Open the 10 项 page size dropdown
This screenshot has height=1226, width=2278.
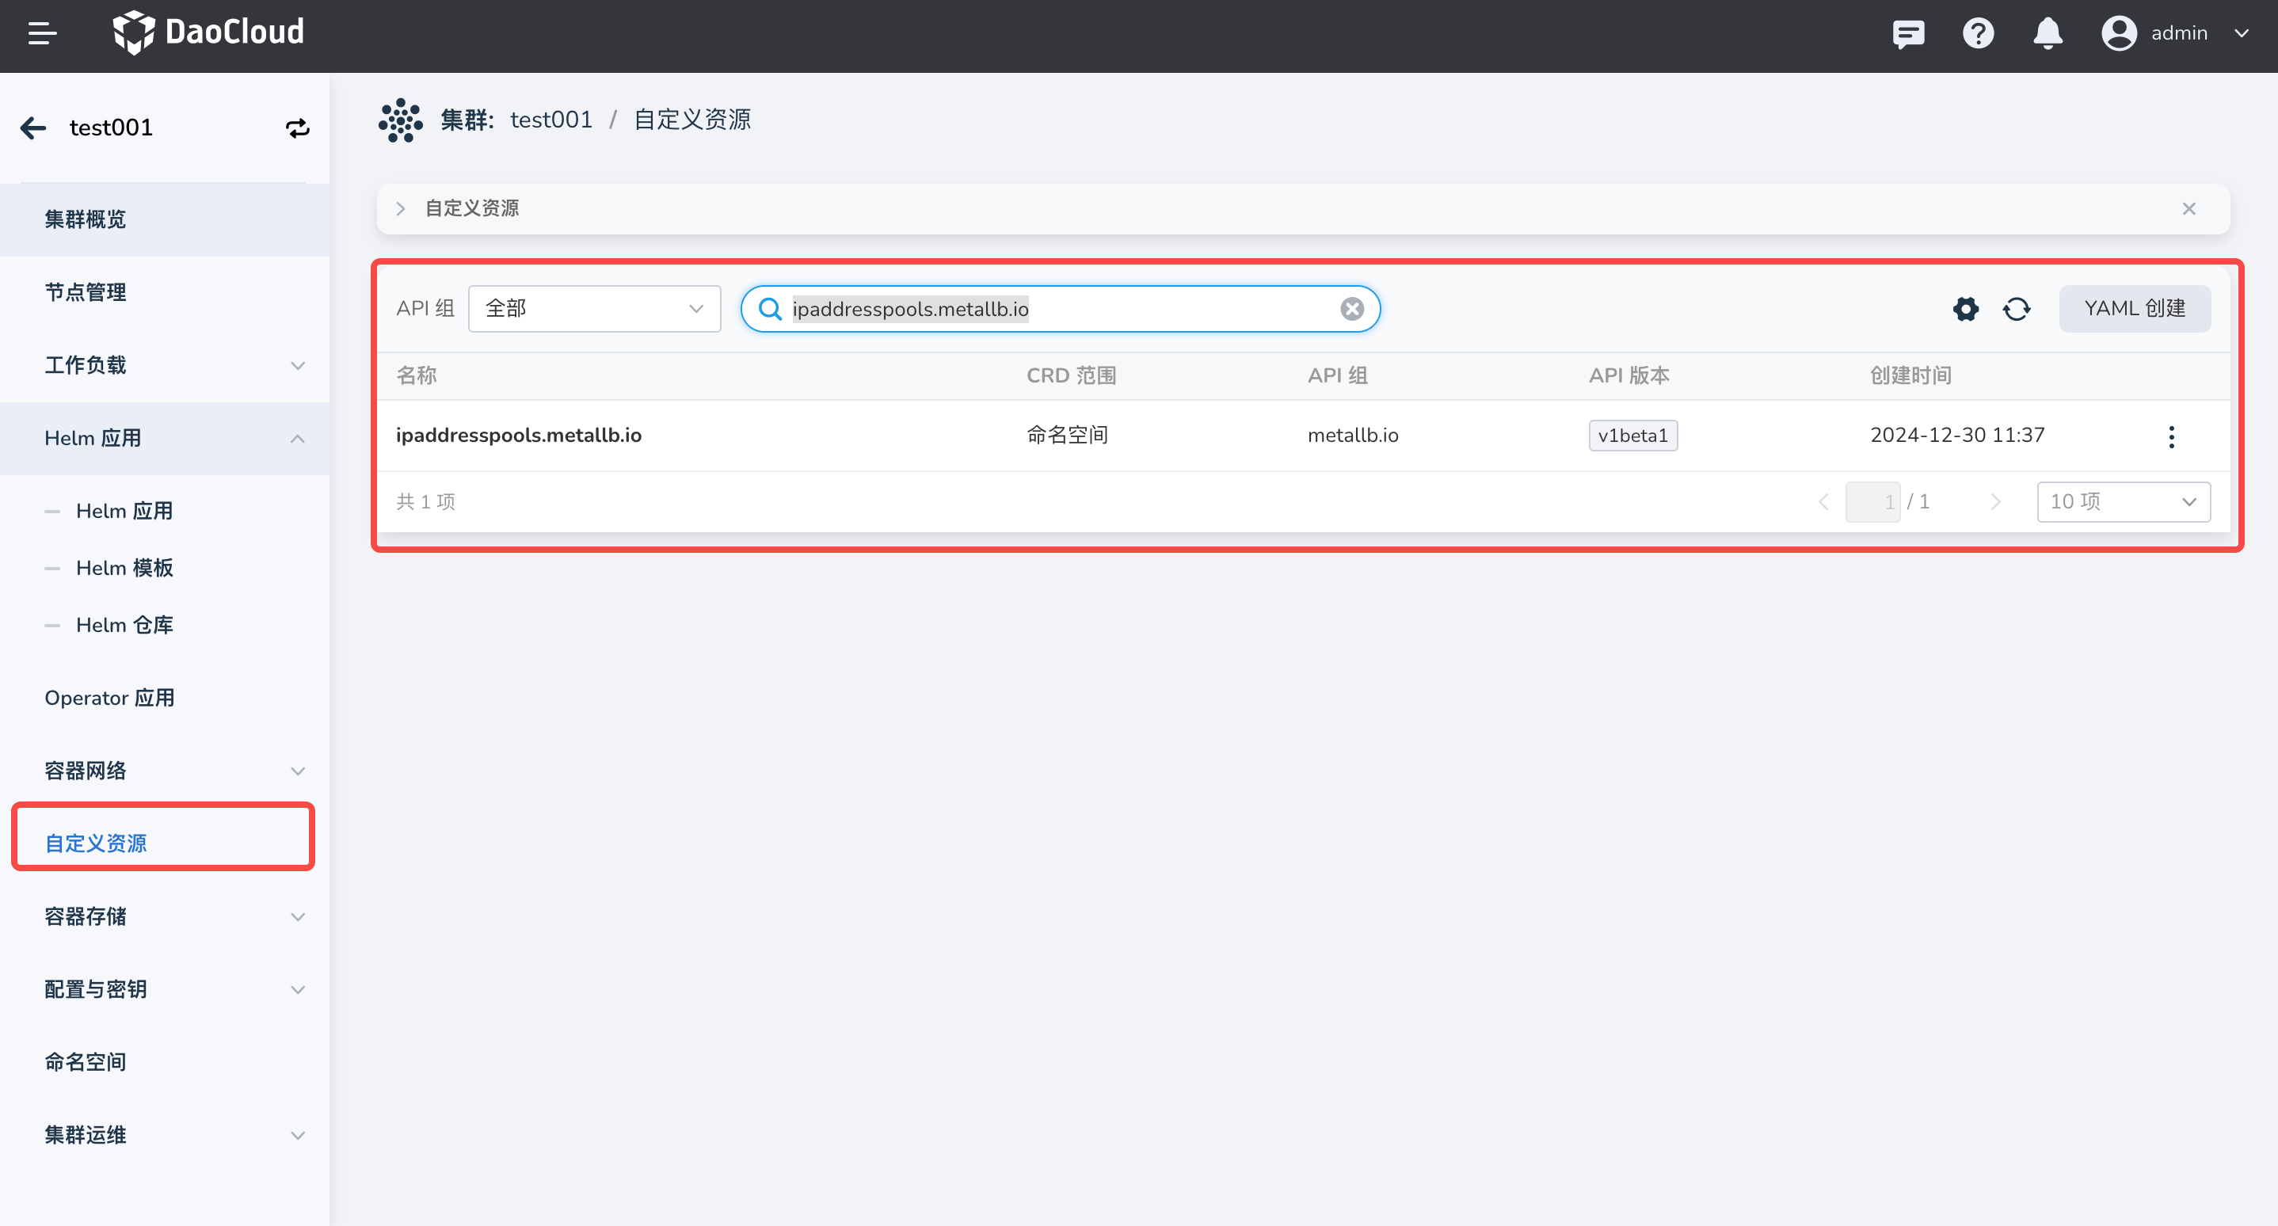(2123, 501)
